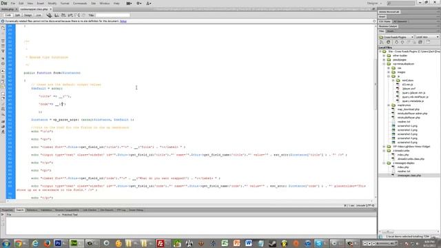The width and height of the screenshot is (441, 248).
Task: Click the green Find play arrow in Search panel
Action: click(3, 215)
